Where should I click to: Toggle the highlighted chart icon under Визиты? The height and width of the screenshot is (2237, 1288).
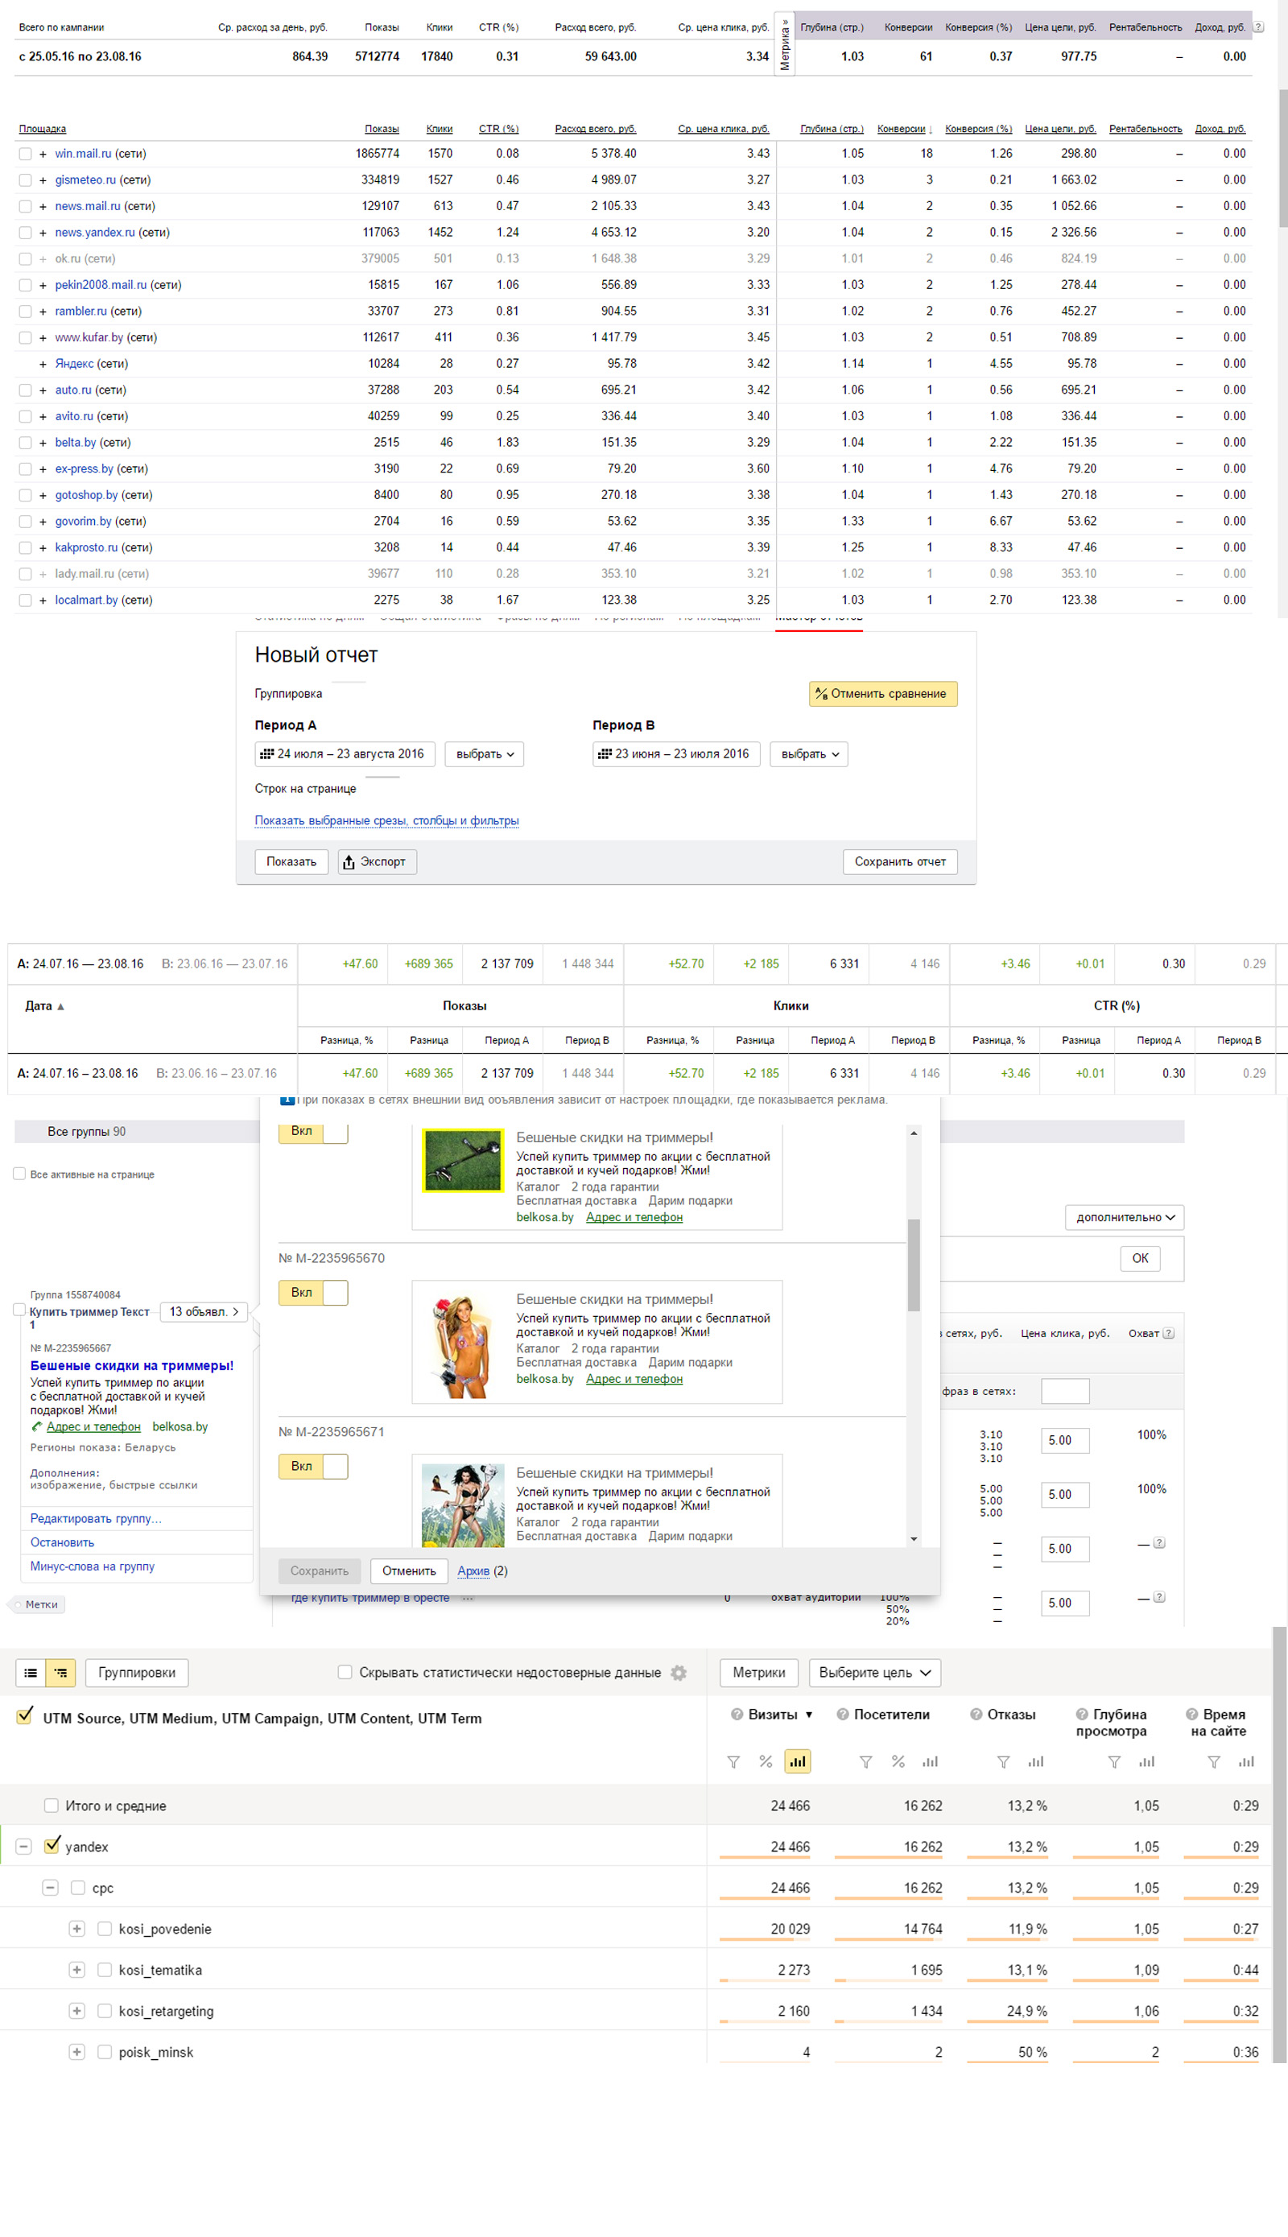[797, 1761]
